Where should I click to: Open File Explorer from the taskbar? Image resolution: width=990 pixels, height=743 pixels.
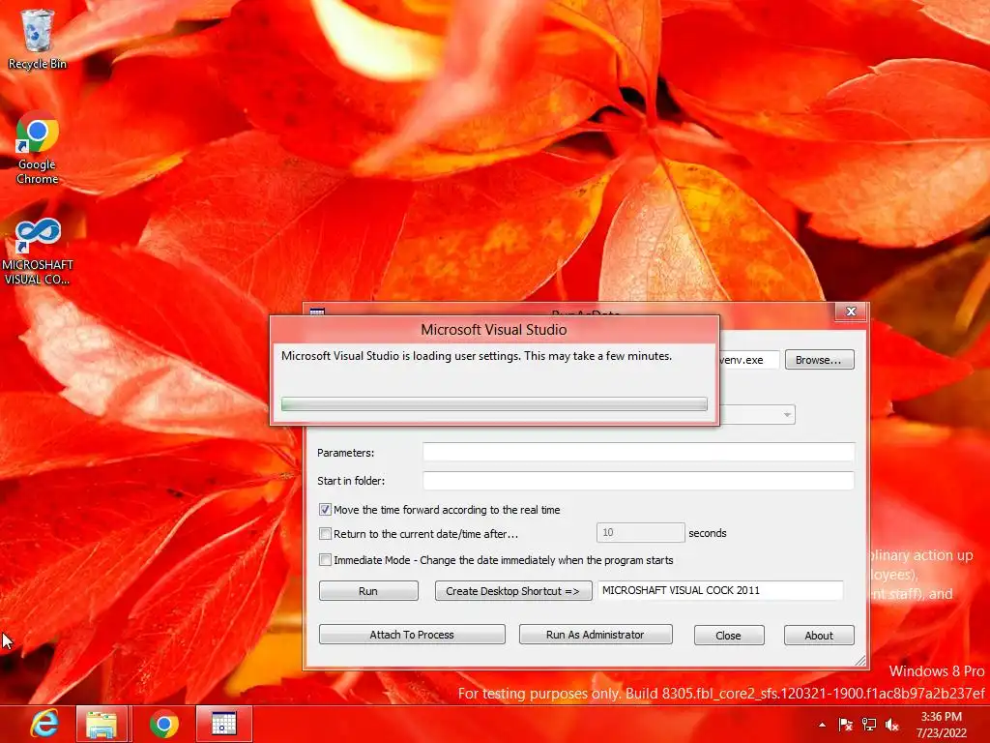coord(102,724)
